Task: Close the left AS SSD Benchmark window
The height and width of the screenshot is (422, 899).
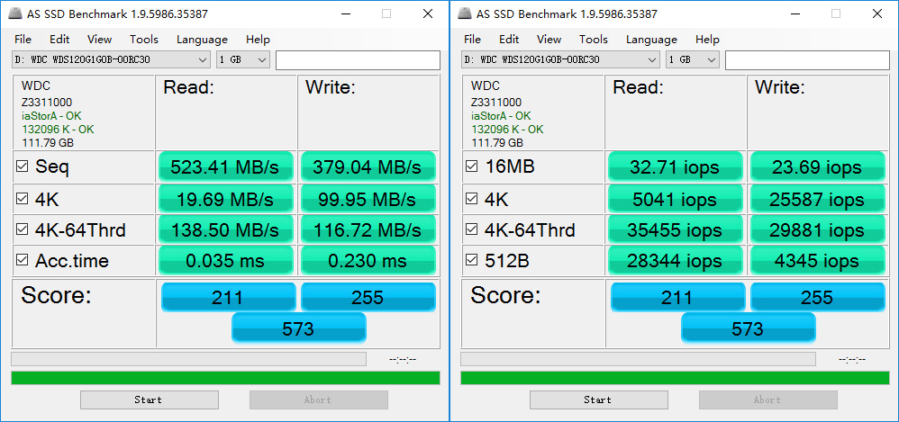Action: tap(428, 13)
